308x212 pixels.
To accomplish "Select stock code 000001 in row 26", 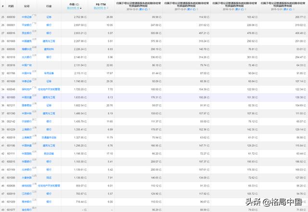I will coord(11,25).
